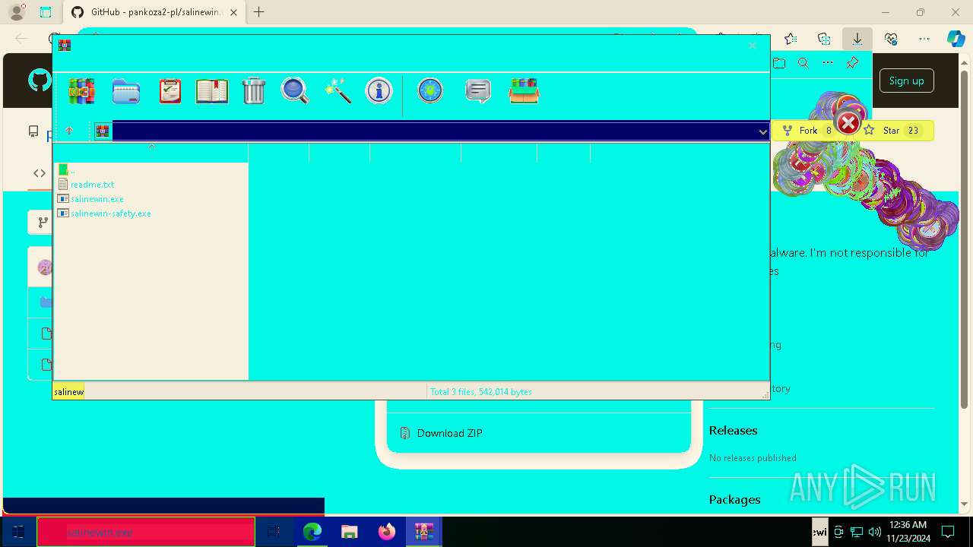The height and width of the screenshot is (547, 973).
Task: Click the Test archive clipboard icon
Action: 170,91
